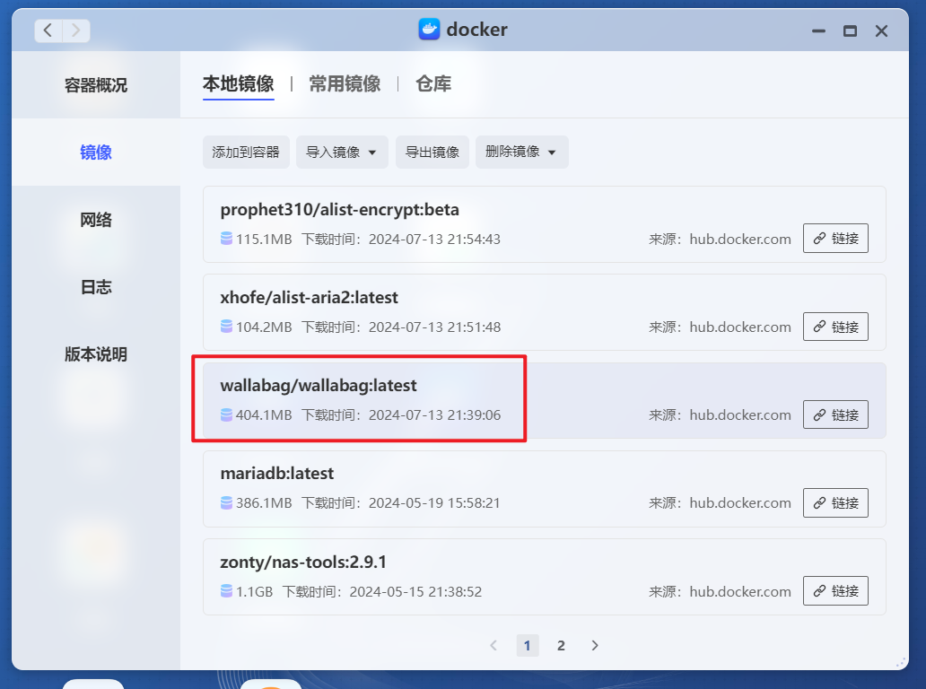Expand the 删除镜像 dropdown menu
926x689 pixels.
pyautogui.click(x=521, y=152)
